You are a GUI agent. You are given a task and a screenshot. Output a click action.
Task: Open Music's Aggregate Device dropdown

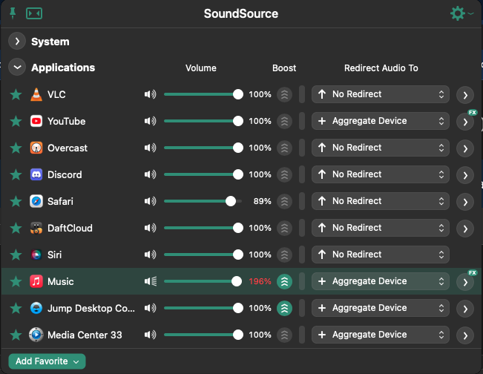(381, 281)
